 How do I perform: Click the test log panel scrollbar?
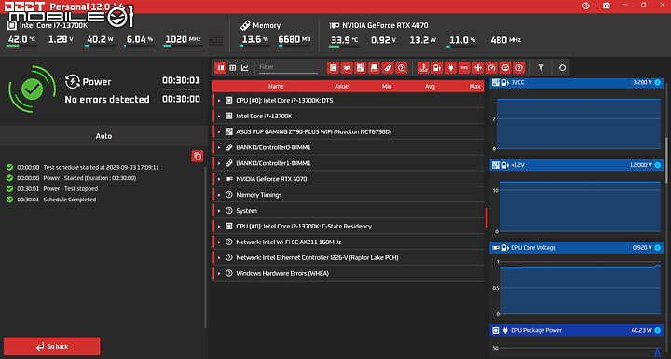(205, 248)
